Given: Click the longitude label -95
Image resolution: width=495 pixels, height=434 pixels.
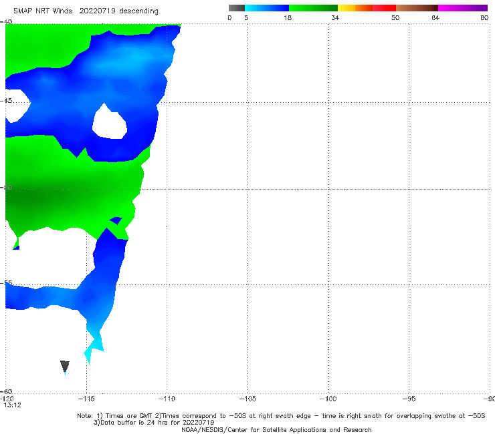Looking at the screenshot, I should (409, 399).
